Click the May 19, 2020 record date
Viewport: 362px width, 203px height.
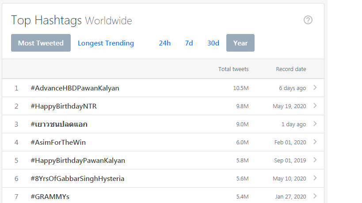pos(289,106)
